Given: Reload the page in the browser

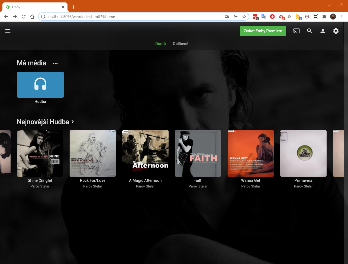Looking at the screenshot, I should click(24, 17).
